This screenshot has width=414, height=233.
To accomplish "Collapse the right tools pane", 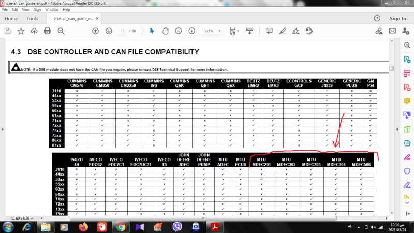I will pyautogui.click(x=407, y=214).
